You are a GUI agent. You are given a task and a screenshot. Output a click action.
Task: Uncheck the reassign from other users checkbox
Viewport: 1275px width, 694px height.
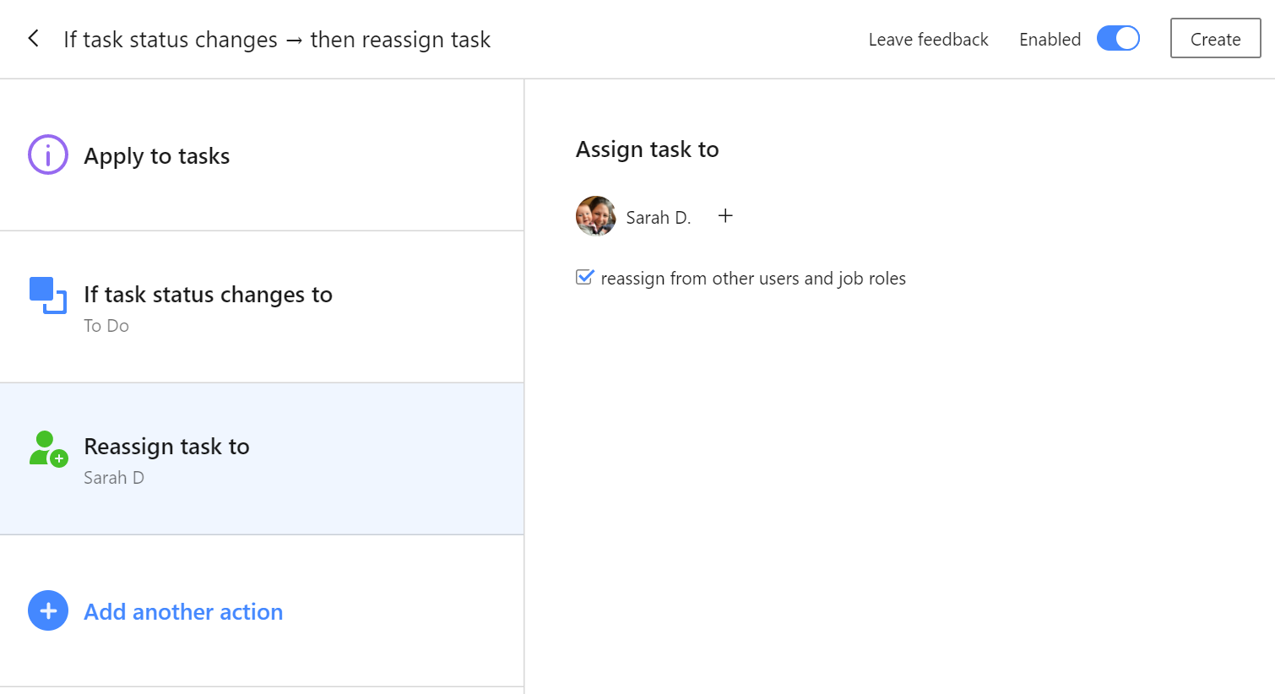click(x=584, y=277)
